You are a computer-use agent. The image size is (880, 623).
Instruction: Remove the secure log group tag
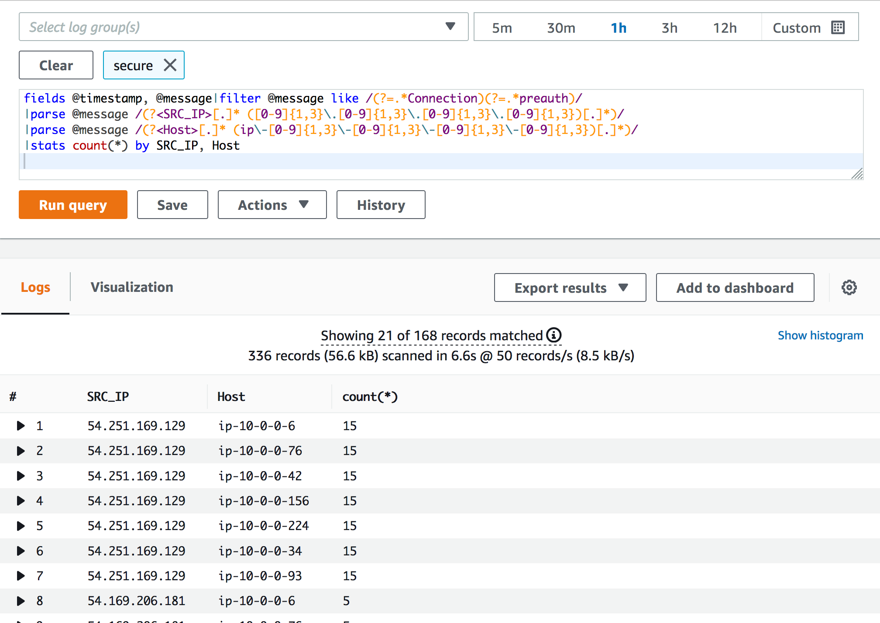coord(170,65)
